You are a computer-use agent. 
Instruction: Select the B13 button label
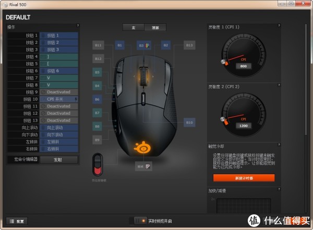189,45
